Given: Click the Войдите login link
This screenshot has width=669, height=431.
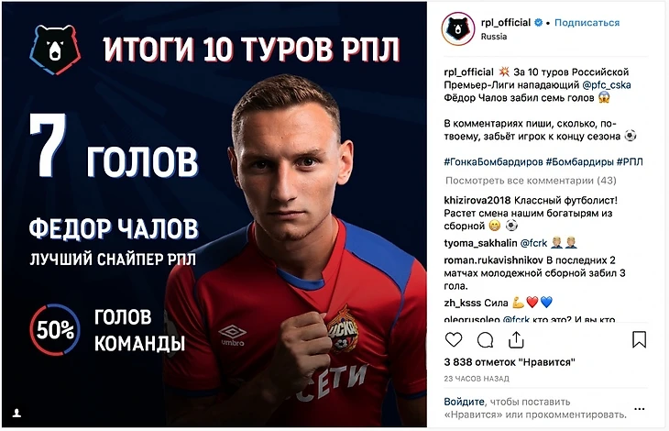Looking at the screenshot, I should [464, 402].
